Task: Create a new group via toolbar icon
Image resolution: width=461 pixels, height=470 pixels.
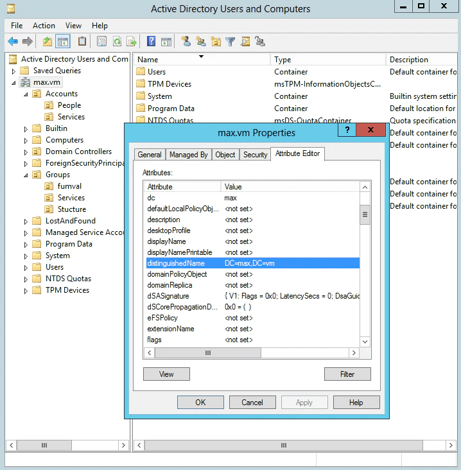Action: (x=201, y=41)
